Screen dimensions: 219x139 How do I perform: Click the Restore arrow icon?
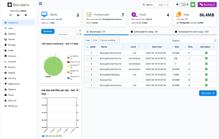pyautogui.click(x=5, y=67)
